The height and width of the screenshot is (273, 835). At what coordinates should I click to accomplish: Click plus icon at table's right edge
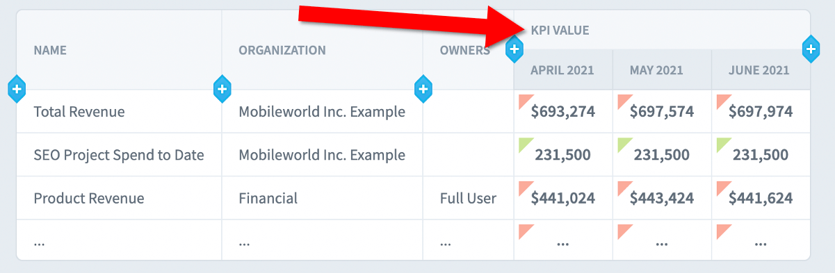coord(811,49)
